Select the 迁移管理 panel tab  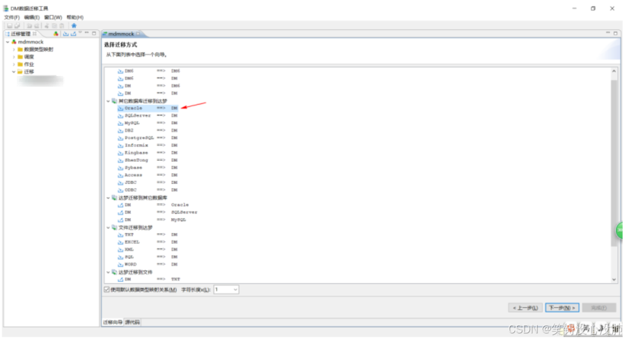pyautogui.click(x=21, y=34)
